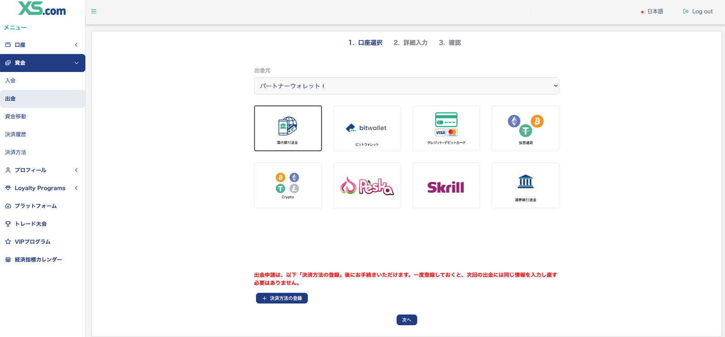Open トレード大会 menu item

pyautogui.click(x=43, y=224)
